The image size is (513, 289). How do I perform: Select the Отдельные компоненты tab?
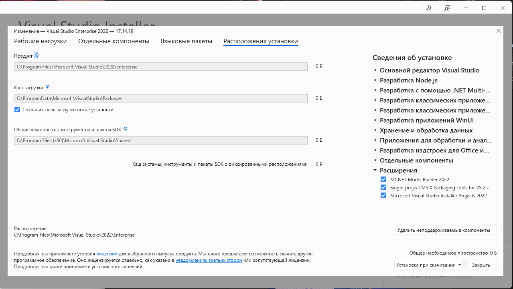point(114,41)
